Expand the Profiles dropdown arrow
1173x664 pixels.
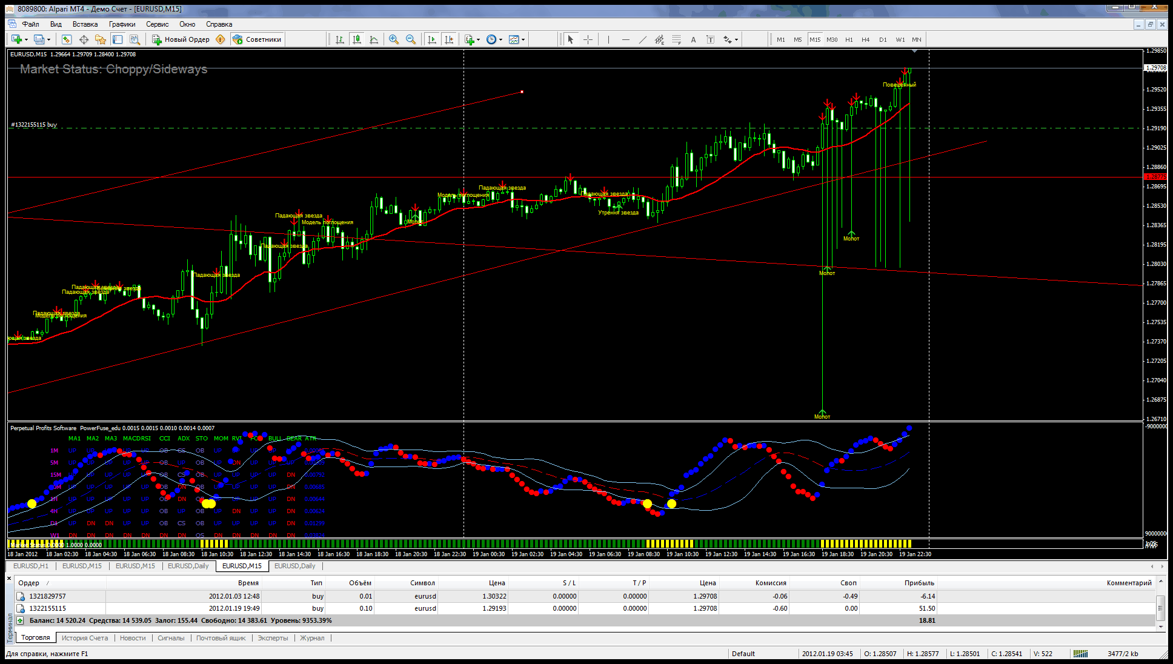48,40
